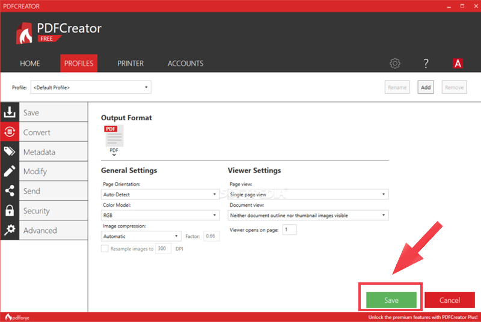481x322 pixels.
Task: Click the Metadata tag icon
Action: [x=10, y=151]
